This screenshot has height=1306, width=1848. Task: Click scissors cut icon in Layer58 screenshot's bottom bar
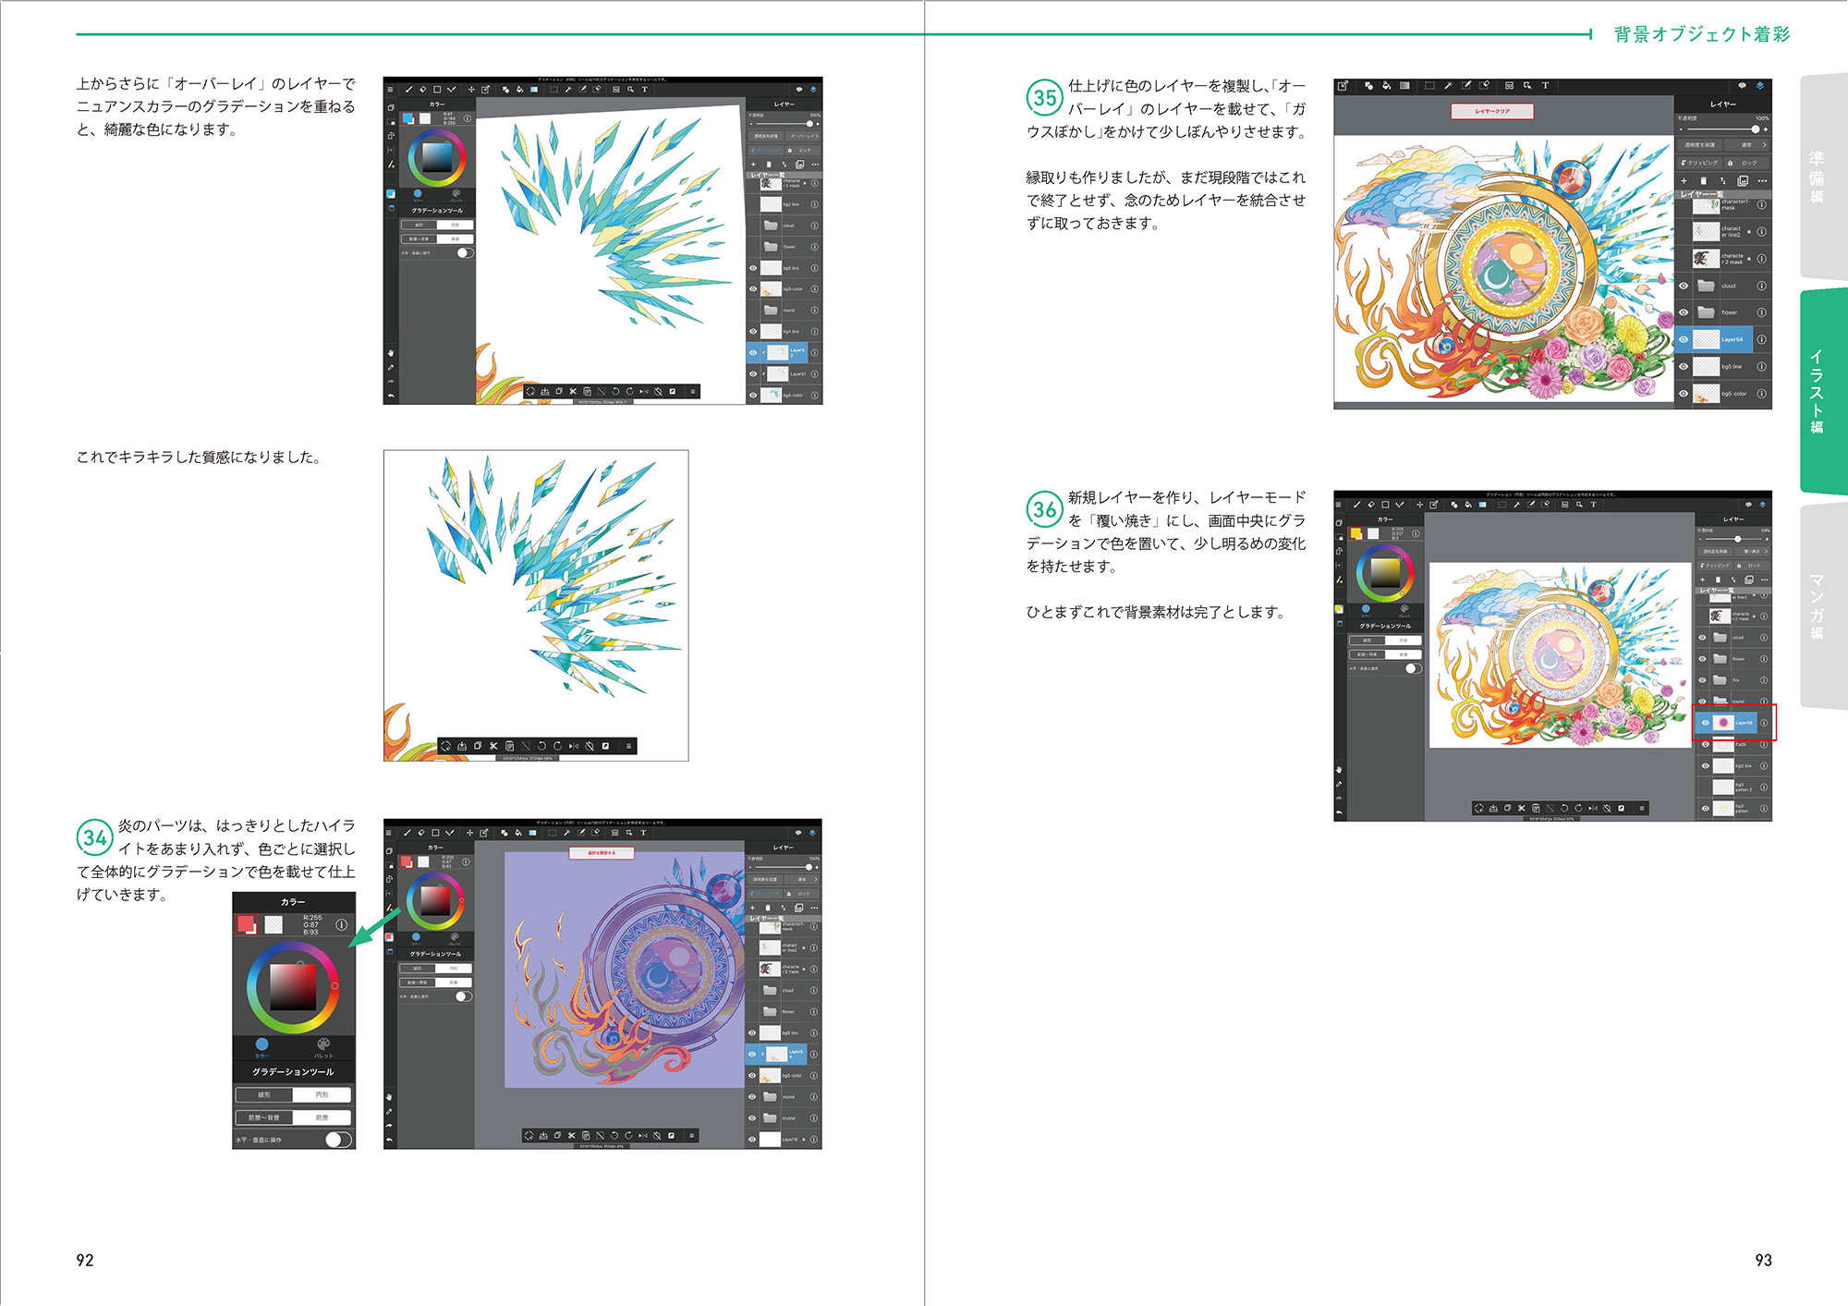click(x=1522, y=809)
